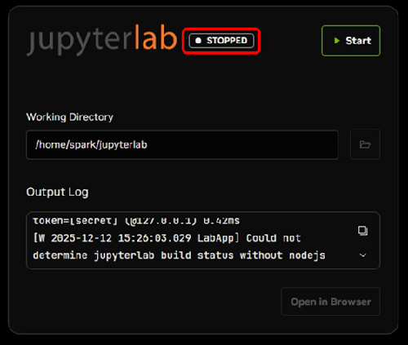
Task: Click the 'Working Directory' label
Action: point(69,117)
